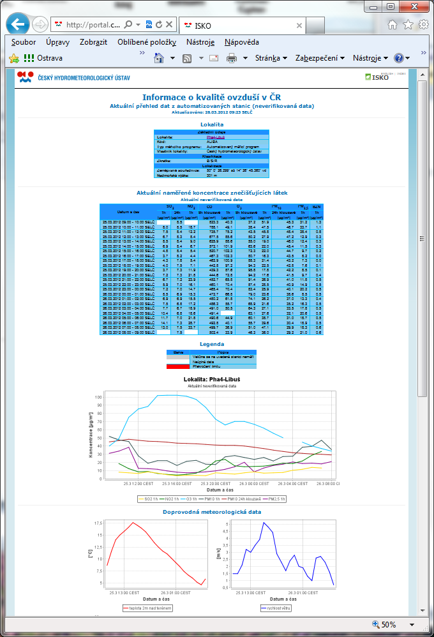Viewport: 434px width, 637px height.
Task: Close the ISKO tab
Action: point(299,26)
